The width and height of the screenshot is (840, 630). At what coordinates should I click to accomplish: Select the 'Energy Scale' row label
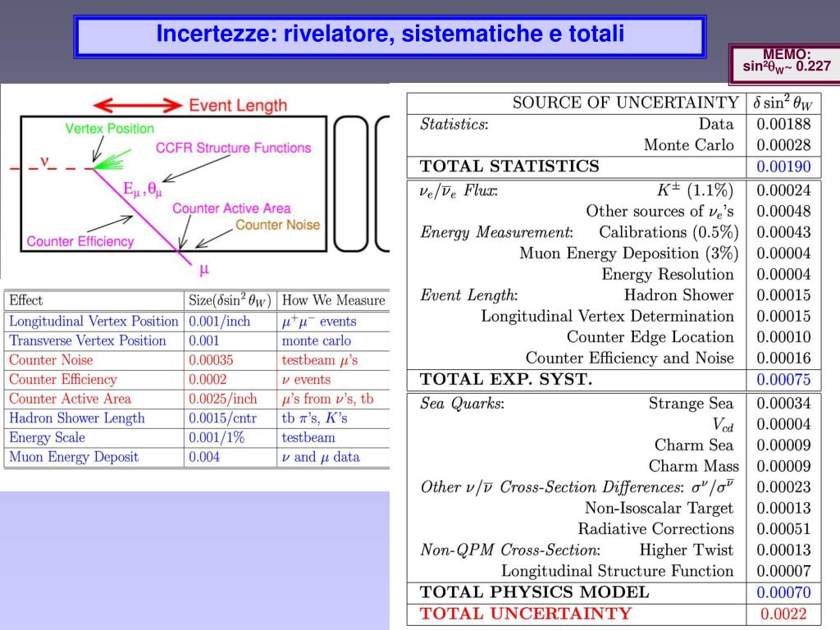[47, 438]
